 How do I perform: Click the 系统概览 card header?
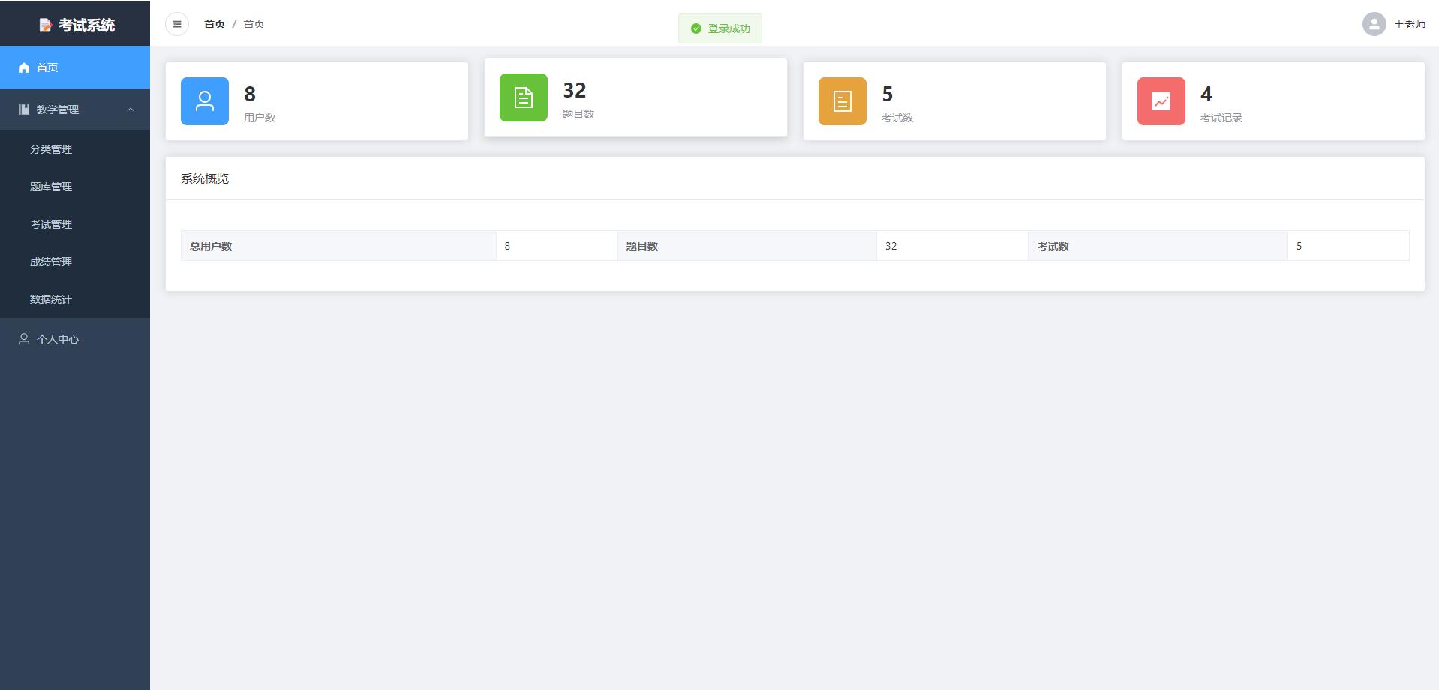205,178
